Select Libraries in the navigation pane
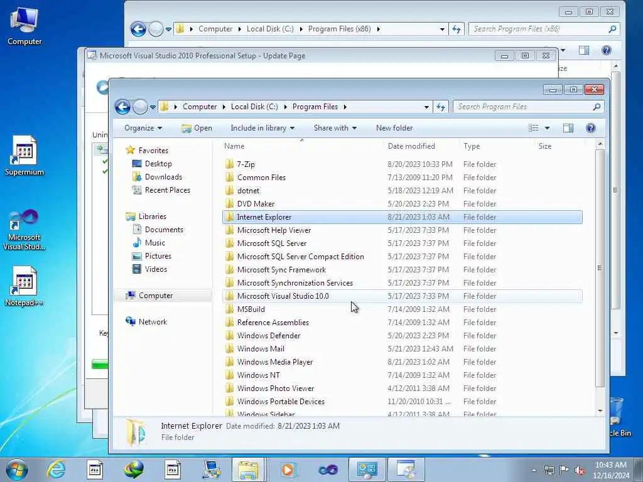This screenshot has width=643, height=482. coord(152,217)
